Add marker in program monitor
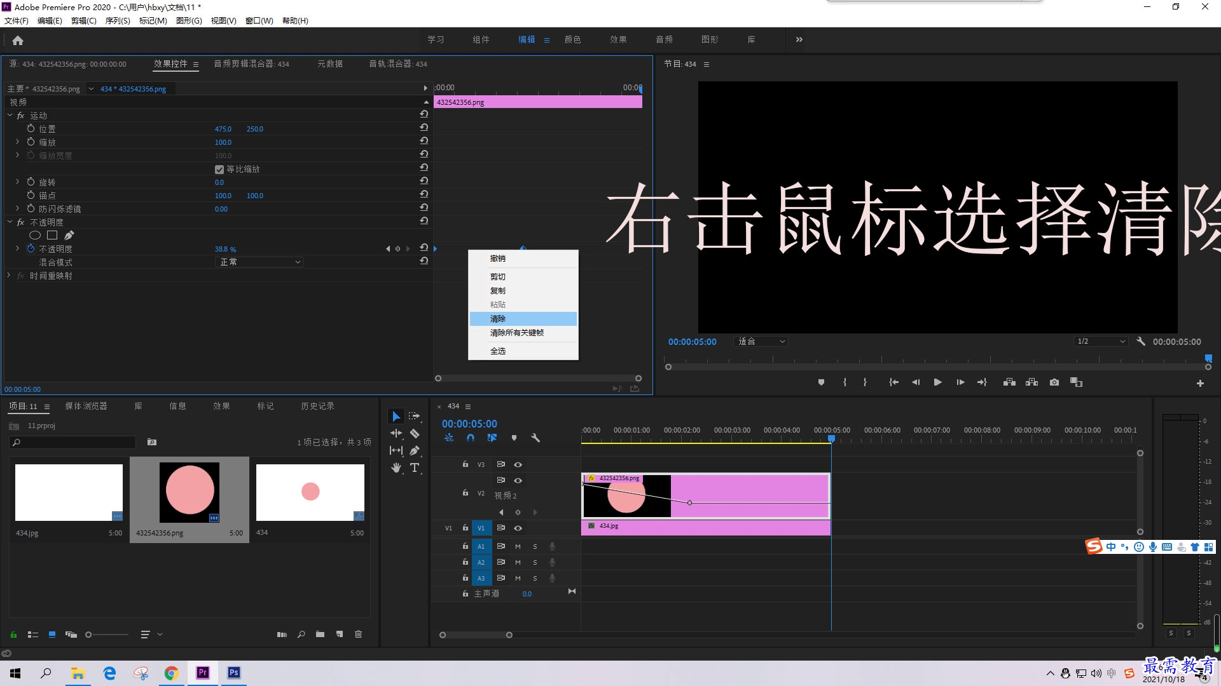The width and height of the screenshot is (1221, 686). click(x=821, y=382)
